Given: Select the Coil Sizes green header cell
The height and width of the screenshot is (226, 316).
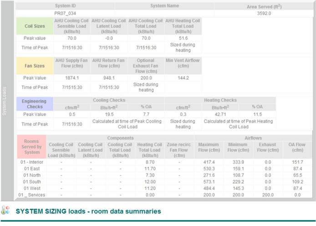Looking at the screenshot, I should tap(35, 26).
